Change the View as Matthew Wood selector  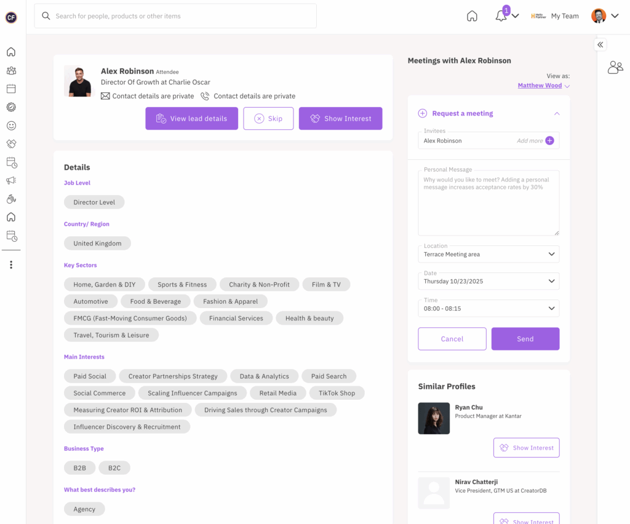tap(544, 85)
